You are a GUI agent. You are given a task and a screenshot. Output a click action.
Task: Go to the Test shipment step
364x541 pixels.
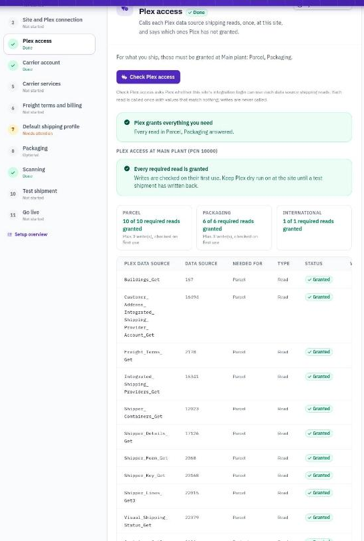point(49,194)
